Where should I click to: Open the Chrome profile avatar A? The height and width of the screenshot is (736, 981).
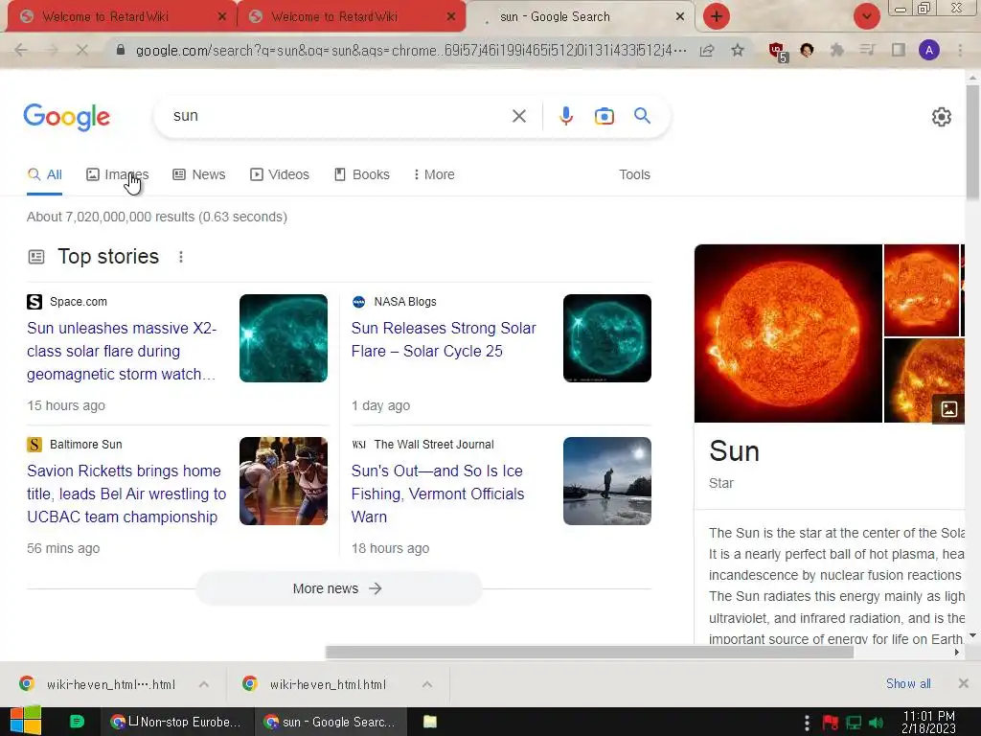pyautogui.click(x=929, y=50)
